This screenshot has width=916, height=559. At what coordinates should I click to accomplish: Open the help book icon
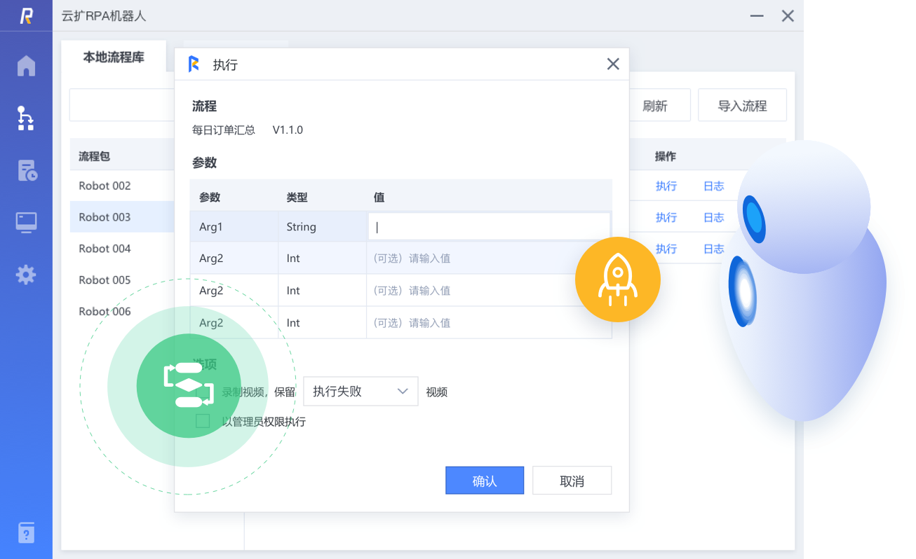(x=26, y=532)
